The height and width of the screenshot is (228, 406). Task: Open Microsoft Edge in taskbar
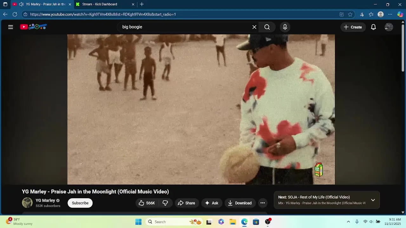point(244,222)
